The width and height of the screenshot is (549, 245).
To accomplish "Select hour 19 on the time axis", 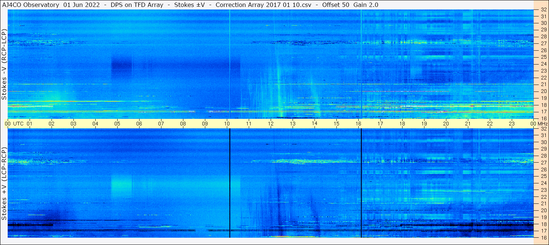I will (424, 124).
